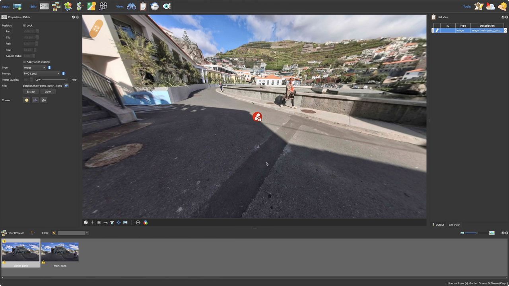Open the Output eye icon in View toolbar
The height and width of the screenshot is (286, 509).
(167, 6)
